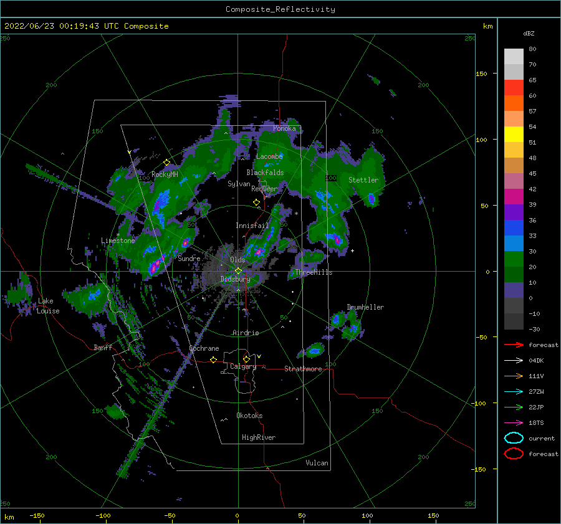Click the Olds label
Screen dimensions: 561x524
237,260
